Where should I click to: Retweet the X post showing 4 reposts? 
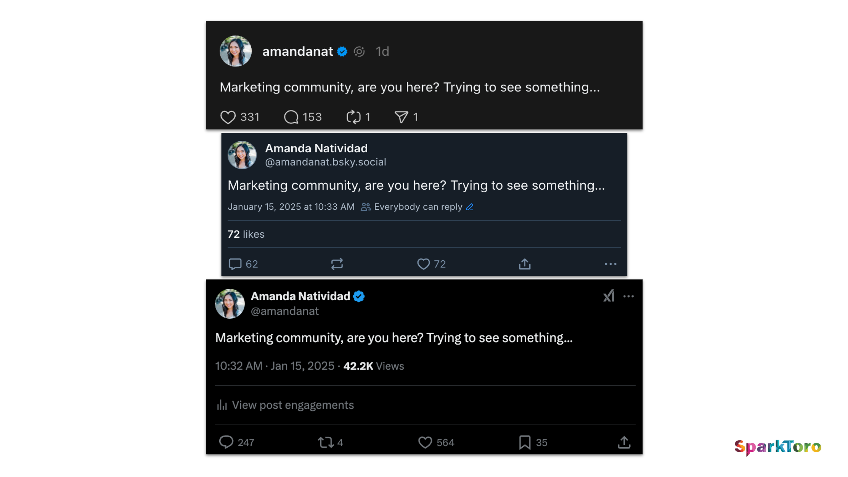click(x=326, y=443)
